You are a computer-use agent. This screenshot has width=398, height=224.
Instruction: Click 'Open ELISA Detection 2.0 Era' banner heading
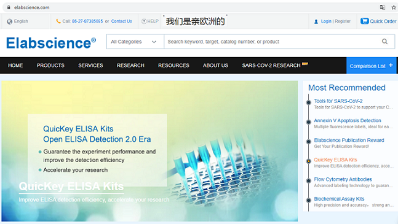[97, 139]
